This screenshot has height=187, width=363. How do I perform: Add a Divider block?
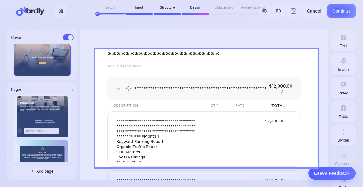[x=343, y=135]
